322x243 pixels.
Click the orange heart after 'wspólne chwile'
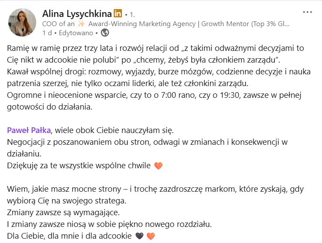[159, 166]
